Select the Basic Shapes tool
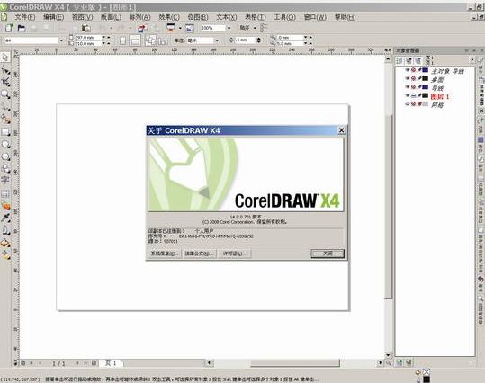 click(x=5, y=168)
